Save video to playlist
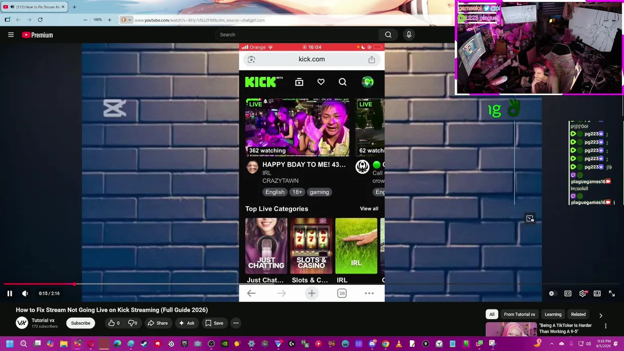 point(214,323)
